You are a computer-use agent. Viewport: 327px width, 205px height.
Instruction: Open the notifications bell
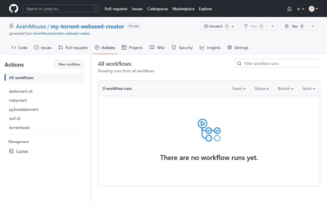(x=289, y=9)
